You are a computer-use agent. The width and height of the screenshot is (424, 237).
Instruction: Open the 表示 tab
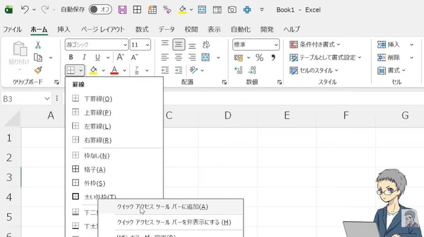point(214,29)
